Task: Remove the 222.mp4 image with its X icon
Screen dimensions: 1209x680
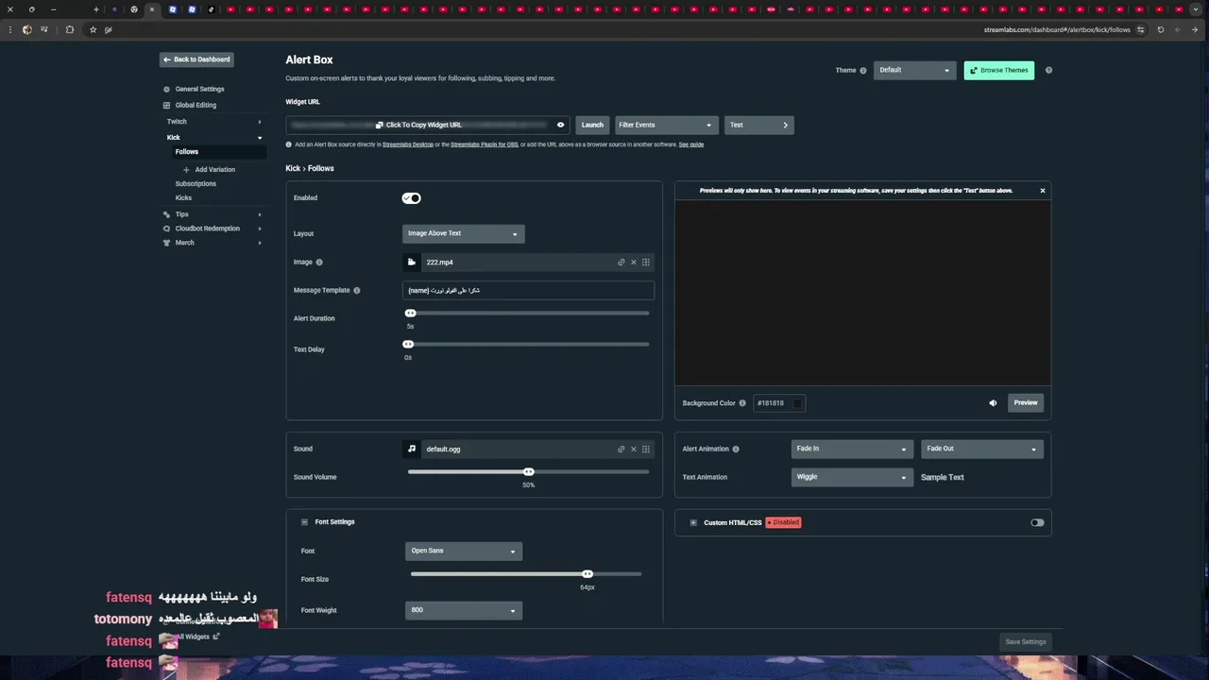Action: (634, 263)
